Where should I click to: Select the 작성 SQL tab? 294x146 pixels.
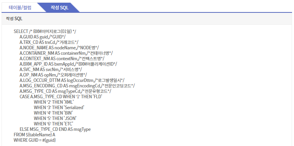point(59,8)
